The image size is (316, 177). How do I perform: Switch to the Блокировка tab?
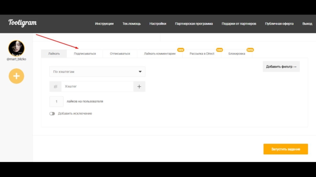[x=237, y=53]
